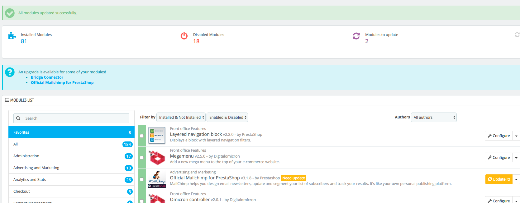This screenshot has width=520, height=203.
Task: Click Official Mailchimp for PrestaShop module title
Action: pos(205,178)
